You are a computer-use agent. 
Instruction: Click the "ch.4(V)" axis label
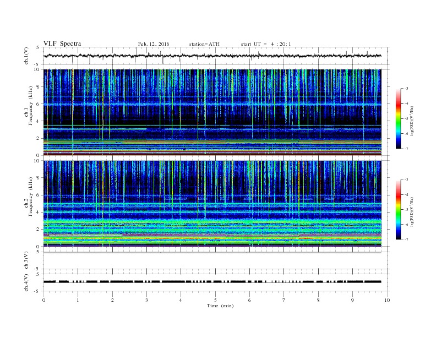point(26,282)
